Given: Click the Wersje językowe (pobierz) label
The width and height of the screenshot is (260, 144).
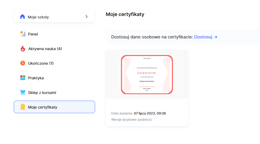Looking at the screenshot, I should 132,119.
